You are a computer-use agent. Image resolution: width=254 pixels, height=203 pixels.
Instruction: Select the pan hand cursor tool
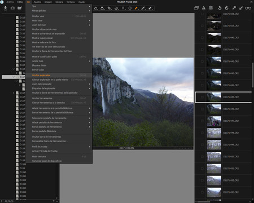click(x=95, y=8)
